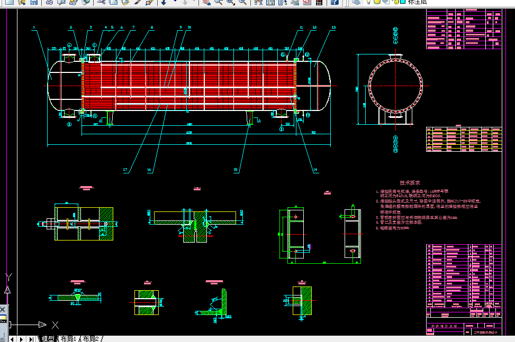Toggle the layer freeze sun icon
Image resolution: width=515 pixels, height=342 pixels.
click(x=377, y=2)
